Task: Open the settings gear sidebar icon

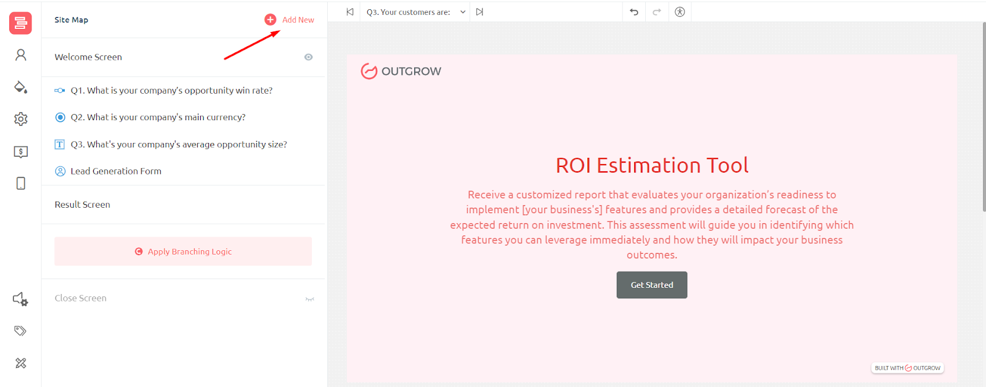Action: [x=20, y=119]
